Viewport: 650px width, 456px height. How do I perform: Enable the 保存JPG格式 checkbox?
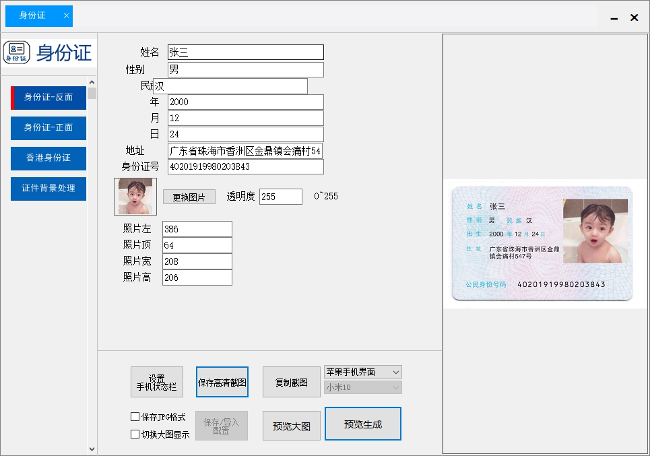(x=135, y=416)
